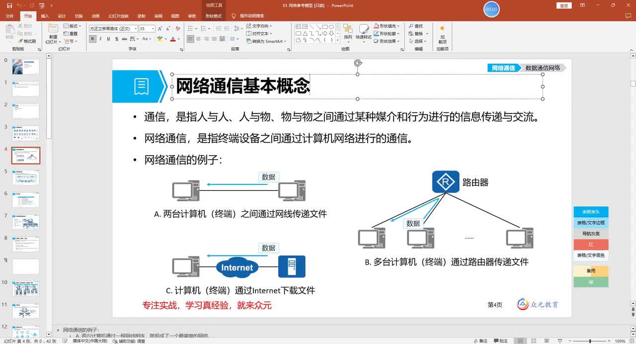Fit slide to current window icon
This screenshot has width=636, height=344.
point(632,341)
